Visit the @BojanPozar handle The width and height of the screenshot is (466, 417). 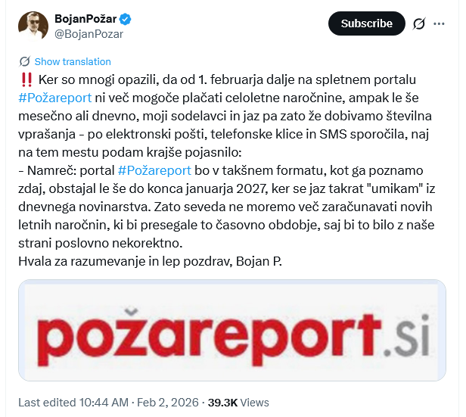click(x=89, y=33)
